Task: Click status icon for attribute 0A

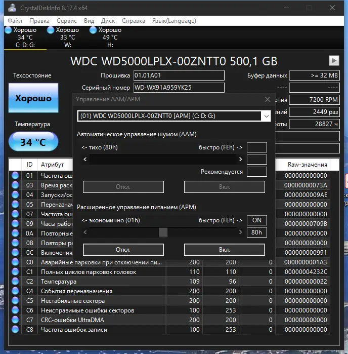Action: point(15,233)
